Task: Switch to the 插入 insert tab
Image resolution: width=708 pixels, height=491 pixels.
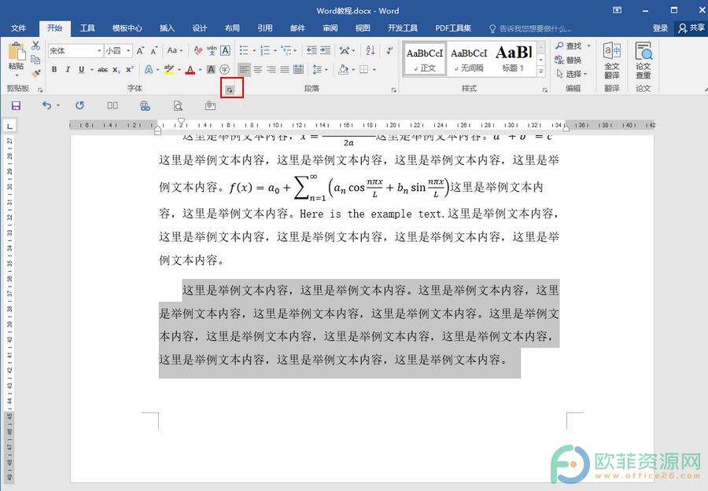Action: point(167,28)
